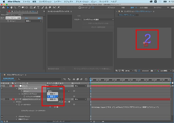Click the Motion Blur icon in timeline
The height and width of the screenshot is (123, 174).
click(81, 79)
